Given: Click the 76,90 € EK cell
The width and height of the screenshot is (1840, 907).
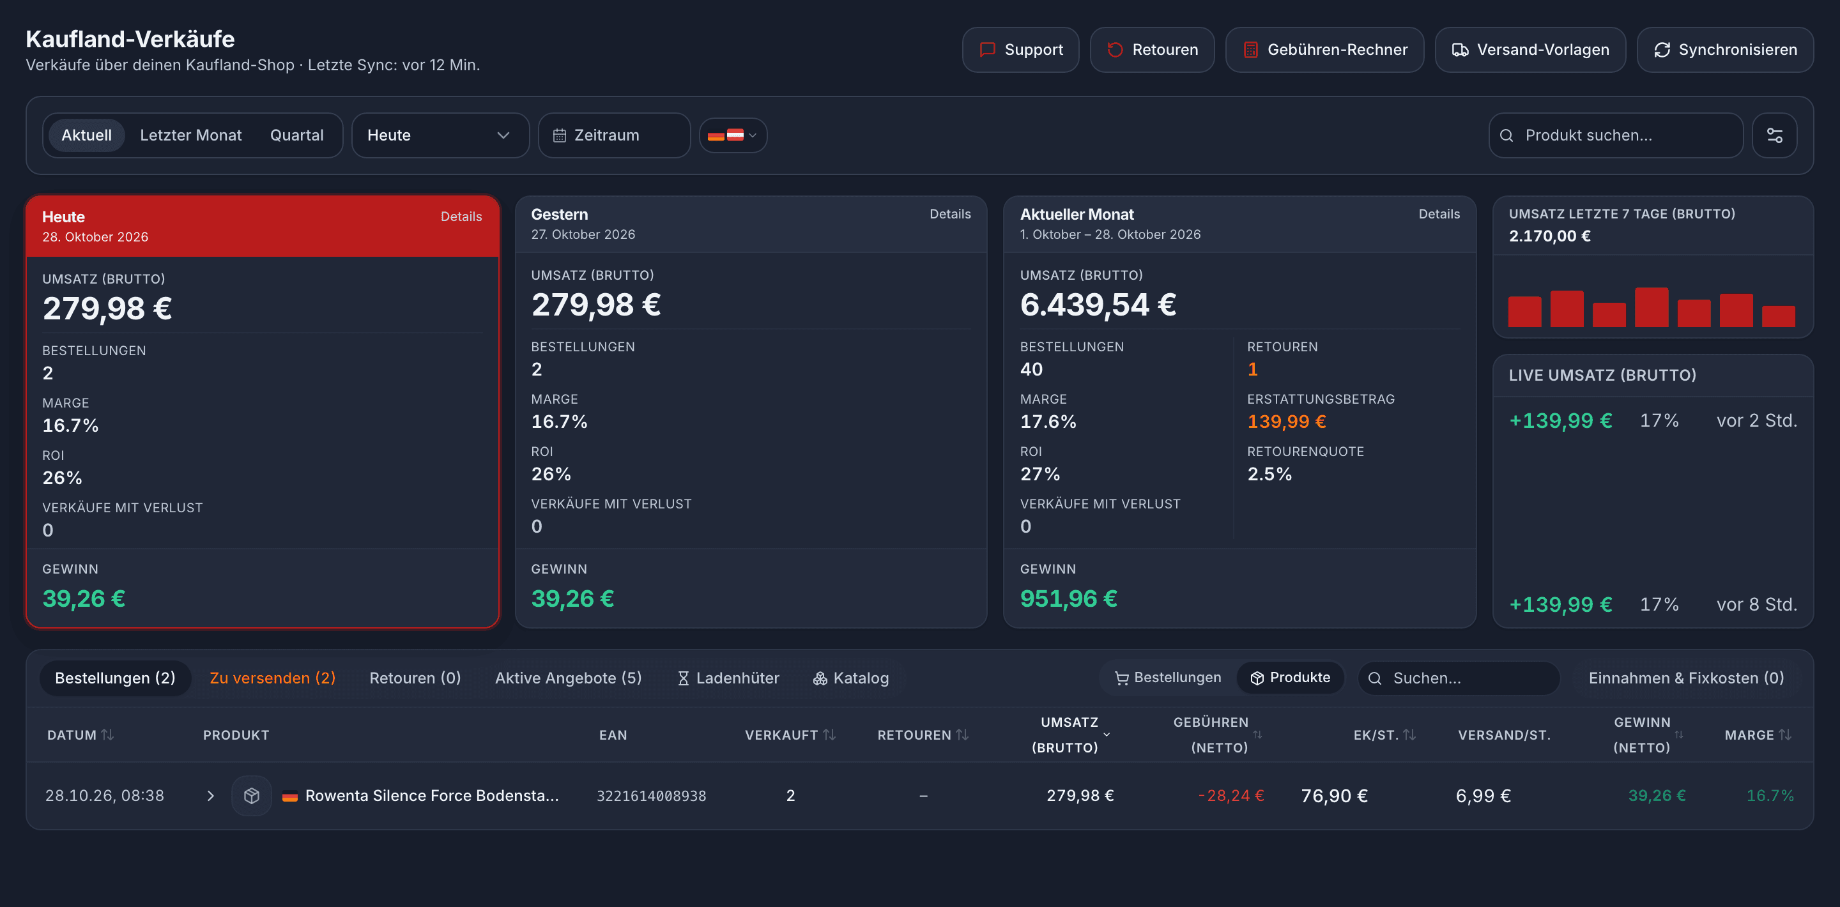Looking at the screenshot, I should (1333, 796).
